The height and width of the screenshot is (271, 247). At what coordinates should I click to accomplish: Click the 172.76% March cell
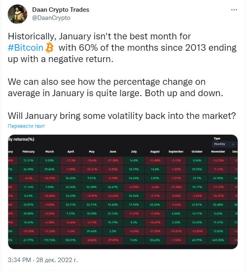click(50, 240)
